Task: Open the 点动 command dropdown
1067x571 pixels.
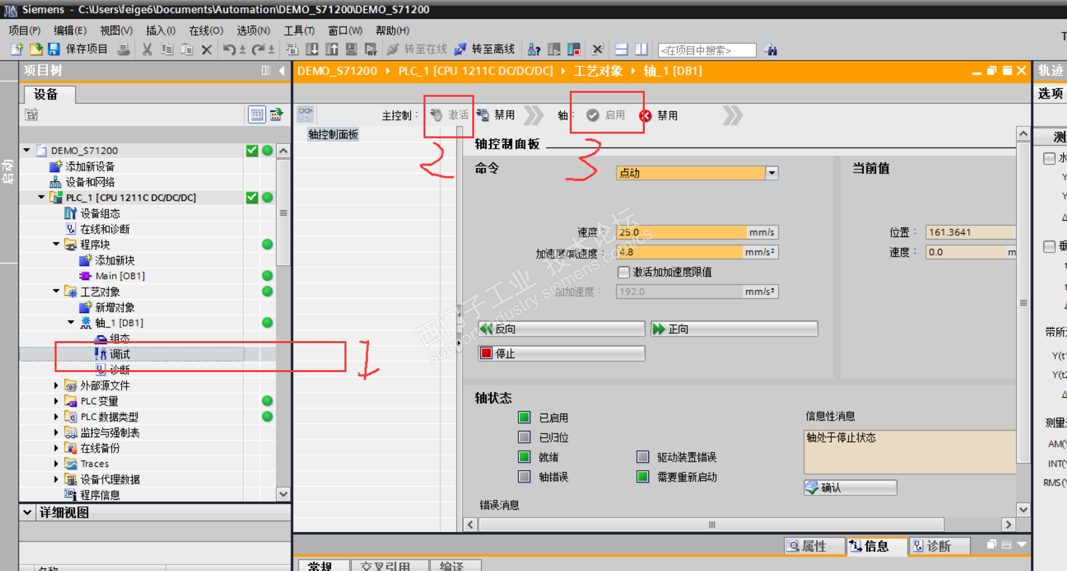Action: [772, 173]
